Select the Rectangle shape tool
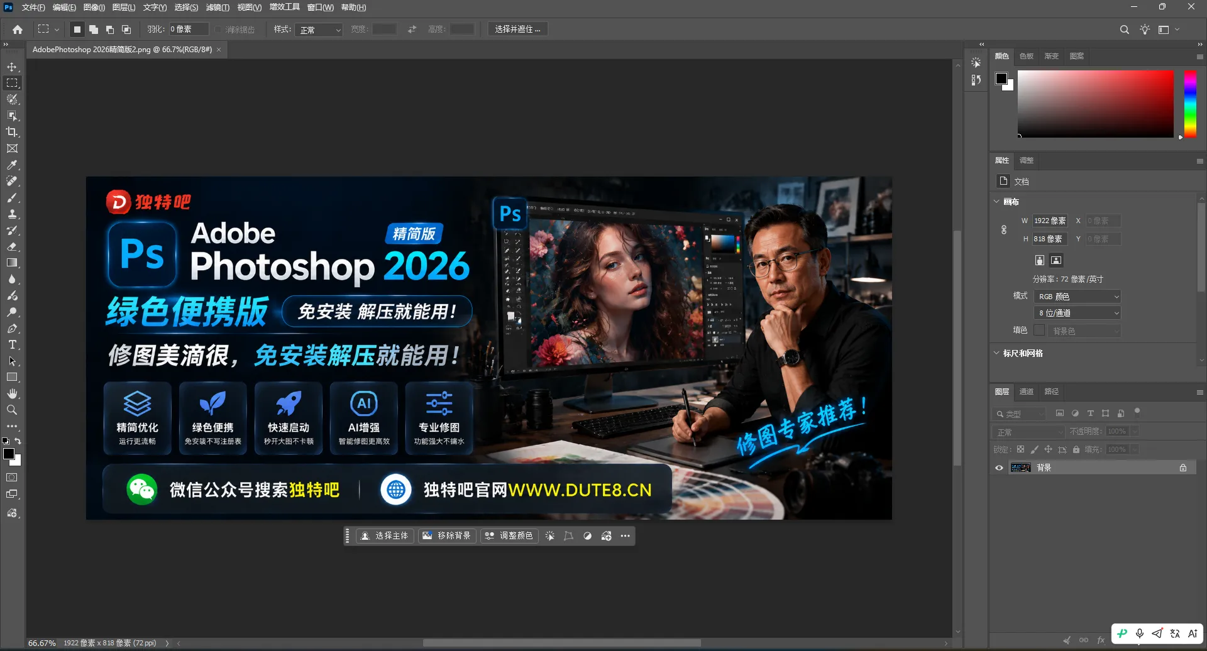This screenshot has width=1207, height=651. 12,377
